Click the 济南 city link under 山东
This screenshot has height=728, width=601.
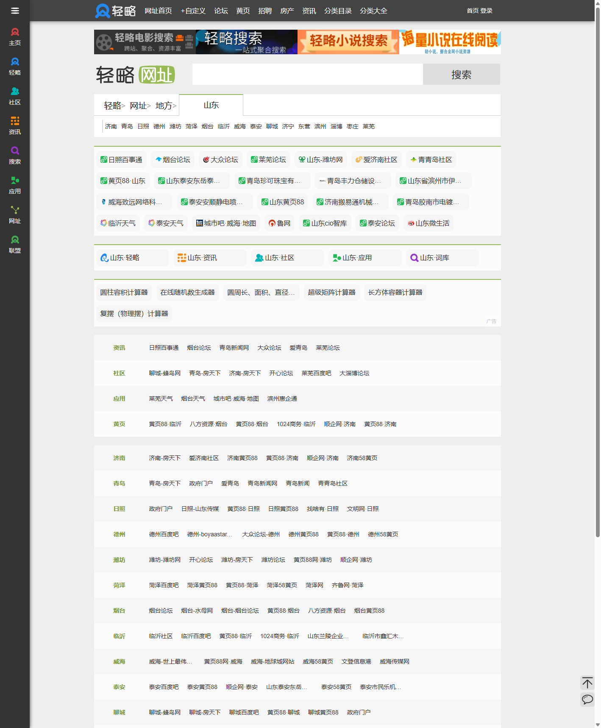point(111,126)
